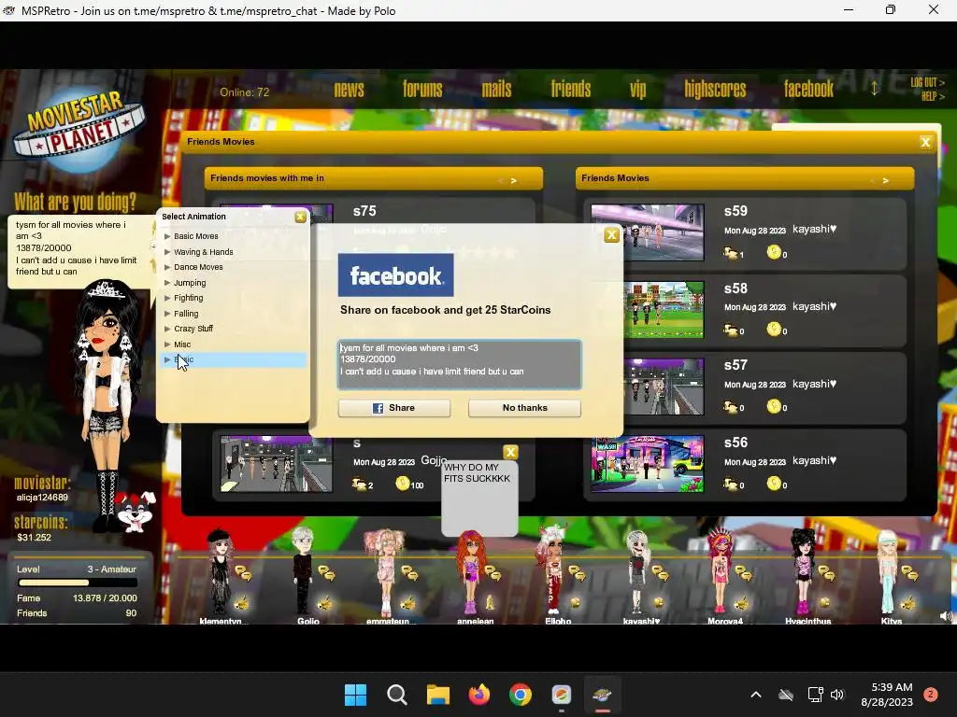
Task: Click the pet dog next to avatar
Action: click(136, 511)
